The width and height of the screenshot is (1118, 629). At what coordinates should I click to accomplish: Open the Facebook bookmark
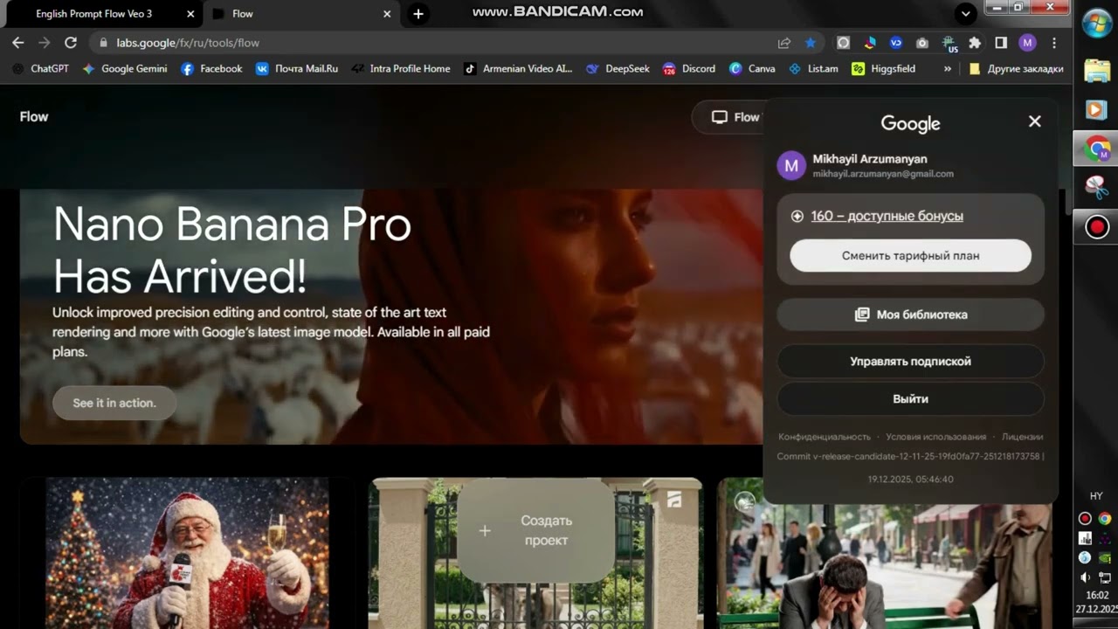click(x=211, y=68)
